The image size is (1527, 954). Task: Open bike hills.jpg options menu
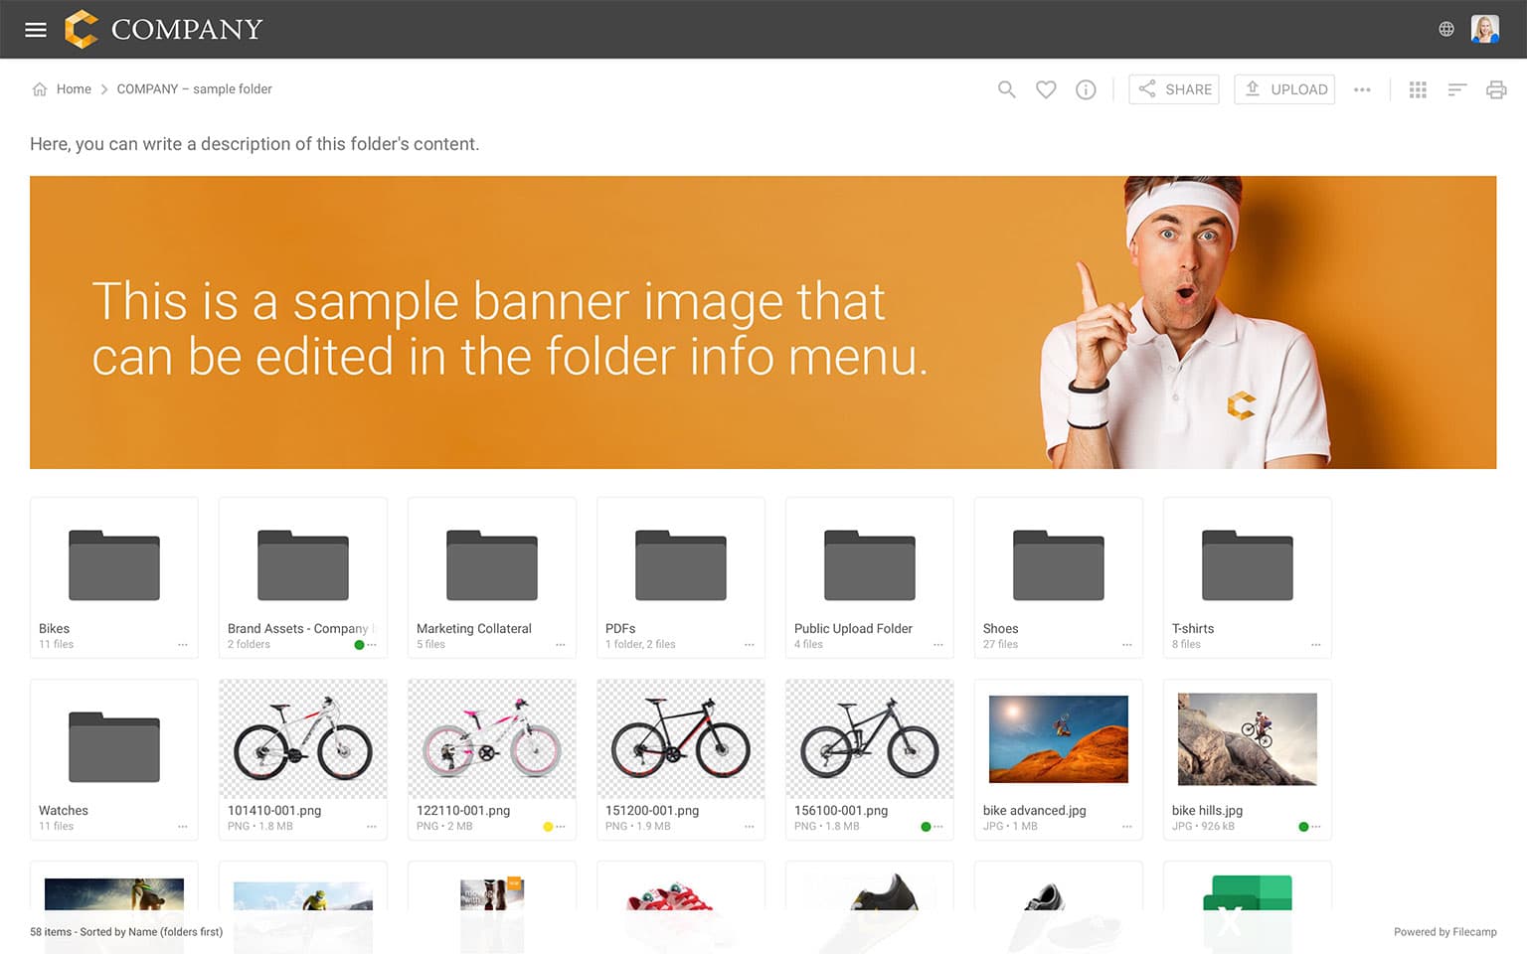1316,827
